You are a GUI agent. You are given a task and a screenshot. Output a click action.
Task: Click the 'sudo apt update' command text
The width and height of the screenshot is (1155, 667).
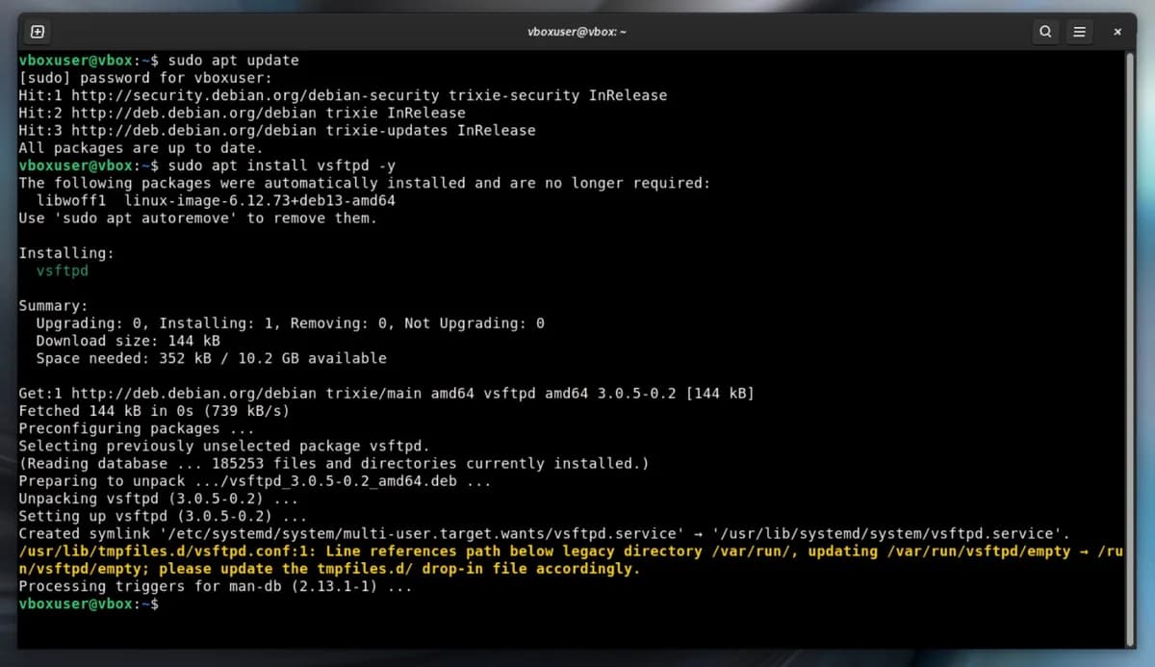pyautogui.click(x=234, y=60)
